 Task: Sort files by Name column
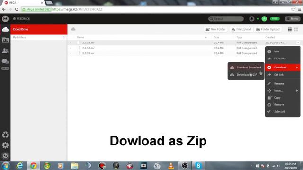(x=80, y=37)
